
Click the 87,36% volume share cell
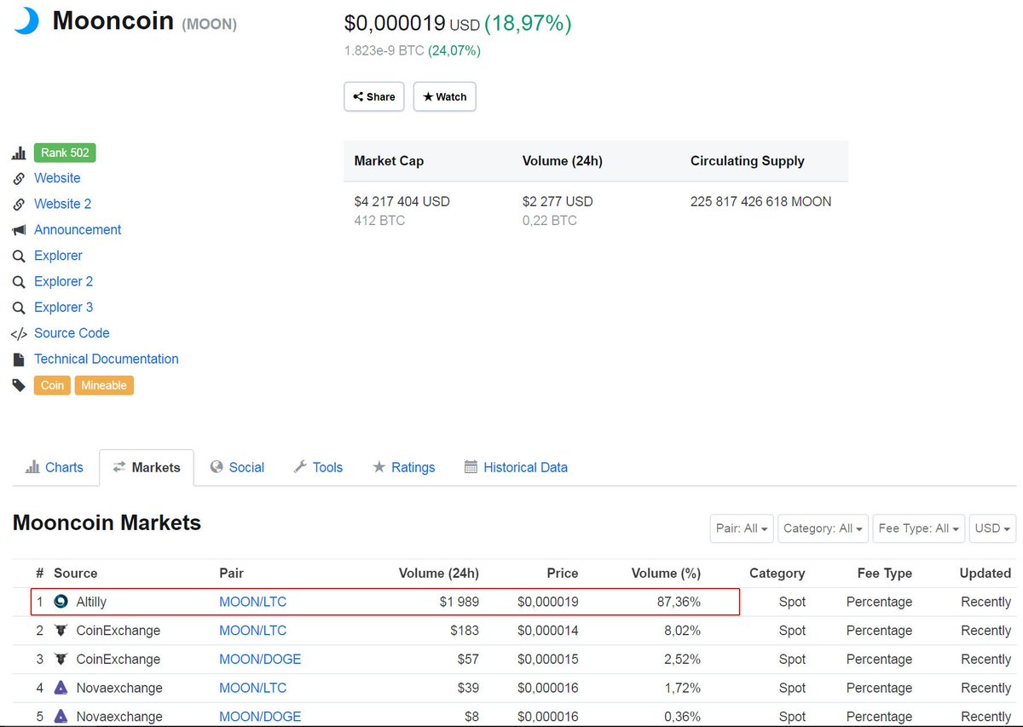point(679,602)
